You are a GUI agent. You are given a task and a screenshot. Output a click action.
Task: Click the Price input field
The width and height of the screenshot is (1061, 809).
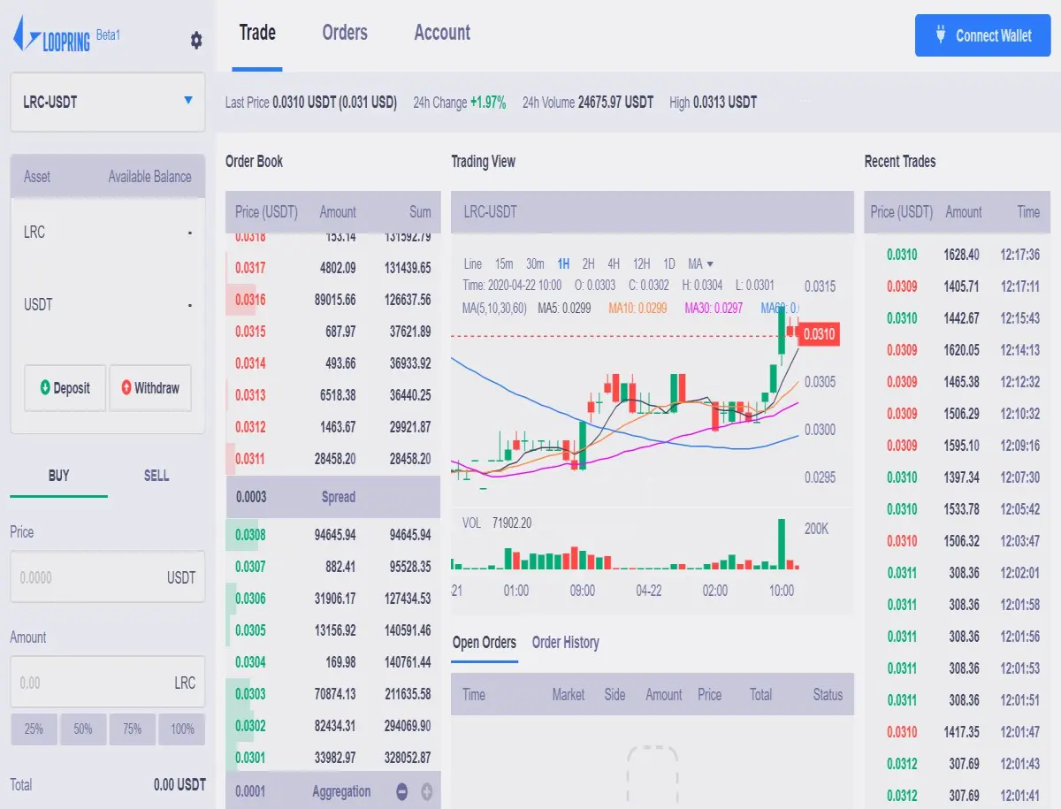coord(107,577)
